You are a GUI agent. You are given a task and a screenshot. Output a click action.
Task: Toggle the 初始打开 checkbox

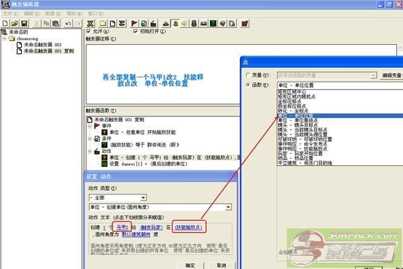click(136, 32)
